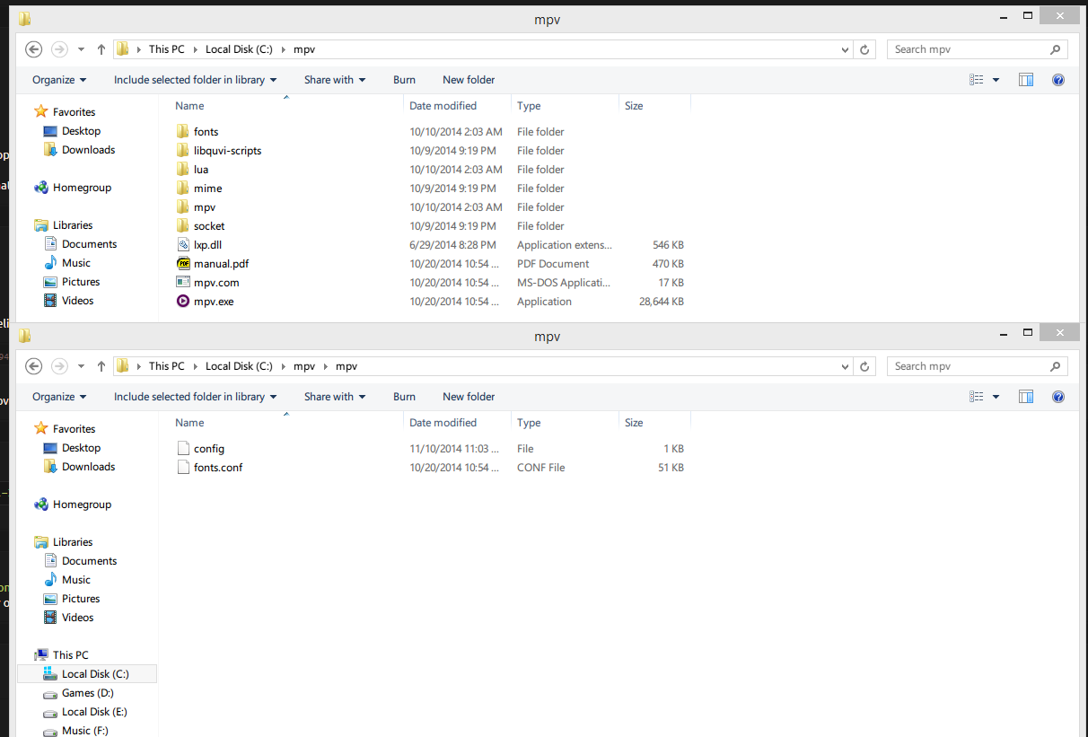Click the help icon in the top window
This screenshot has width=1088, height=737.
1057,80
